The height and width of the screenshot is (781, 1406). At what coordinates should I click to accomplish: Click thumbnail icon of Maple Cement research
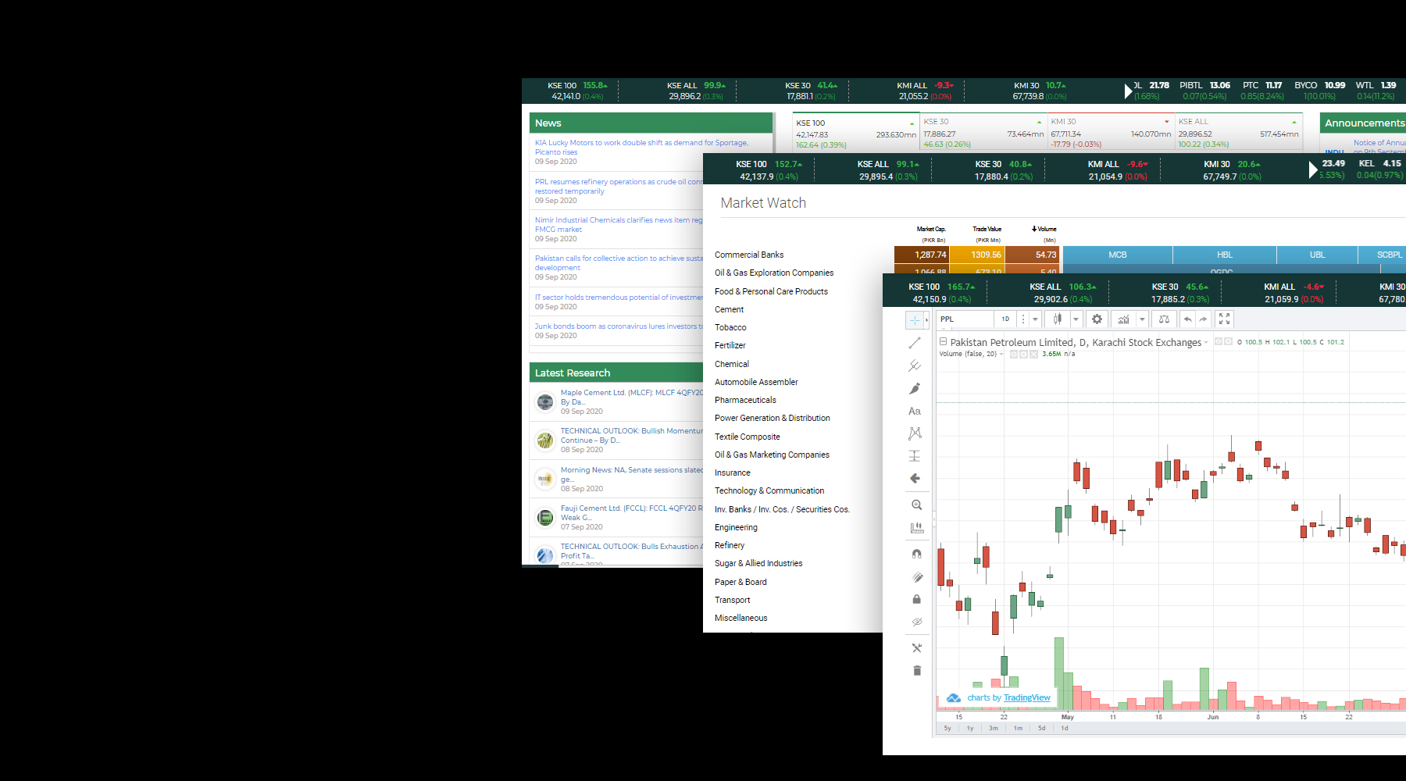pos(545,402)
